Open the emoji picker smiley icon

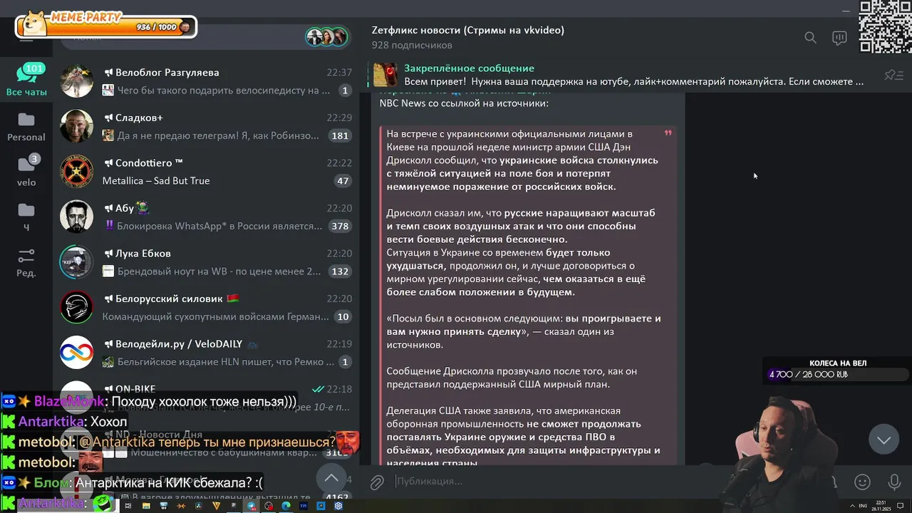862,482
